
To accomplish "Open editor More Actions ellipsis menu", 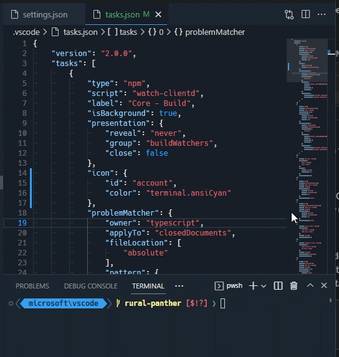I will (322, 14).
